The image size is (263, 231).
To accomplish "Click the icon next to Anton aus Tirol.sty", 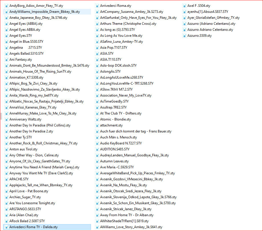I will [6, 150].
